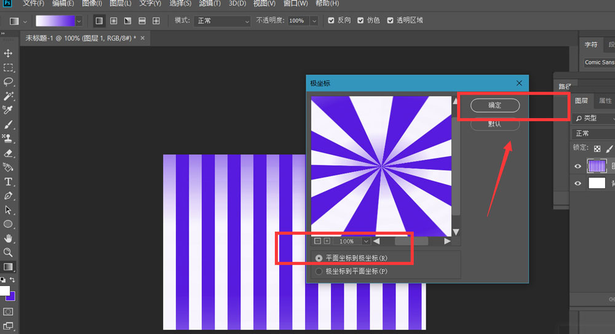Expand the 不透明度 100% dropdown arrow

point(314,21)
